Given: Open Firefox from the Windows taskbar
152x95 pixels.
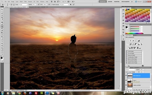Looking at the screenshot, I should (x=25, y=93).
